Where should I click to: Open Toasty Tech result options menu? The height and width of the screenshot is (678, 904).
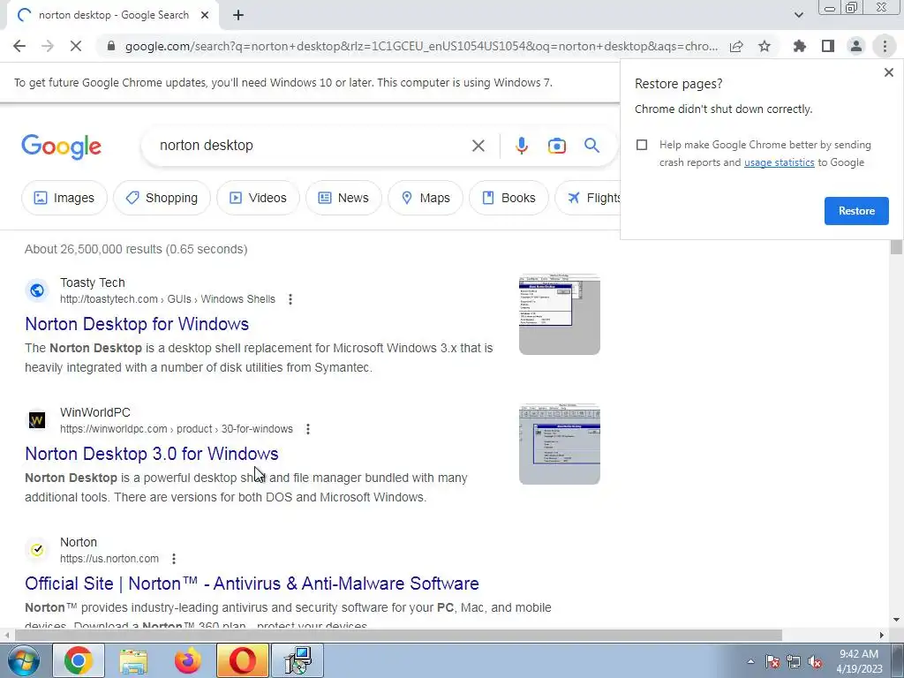click(290, 299)
